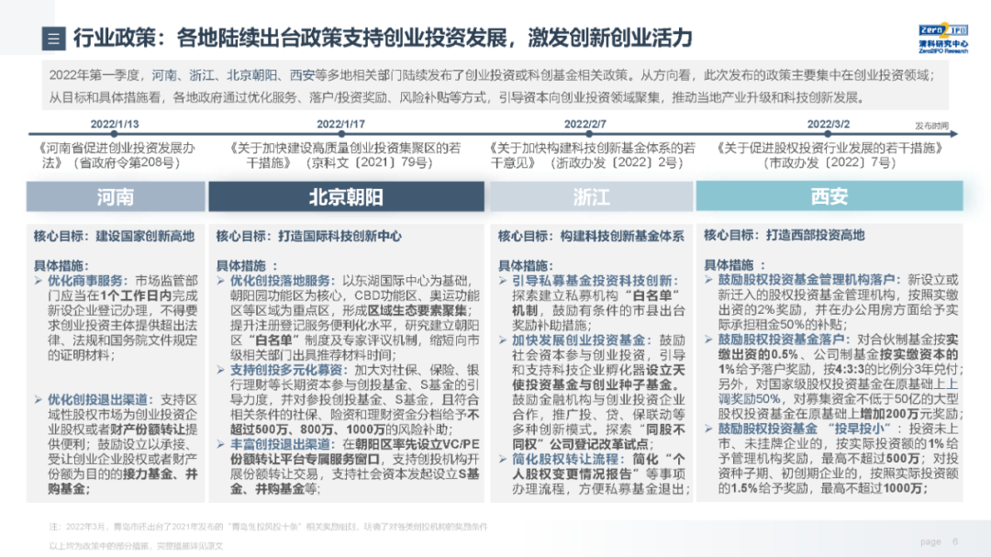Click arrow bullet before 丰富创投退出渠道
Viewport: 991px width, 557px height.
[x=220, y=444]
